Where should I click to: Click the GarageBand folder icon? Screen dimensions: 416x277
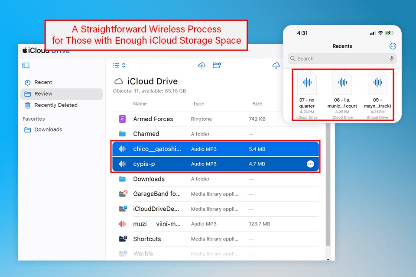point(123,194)
